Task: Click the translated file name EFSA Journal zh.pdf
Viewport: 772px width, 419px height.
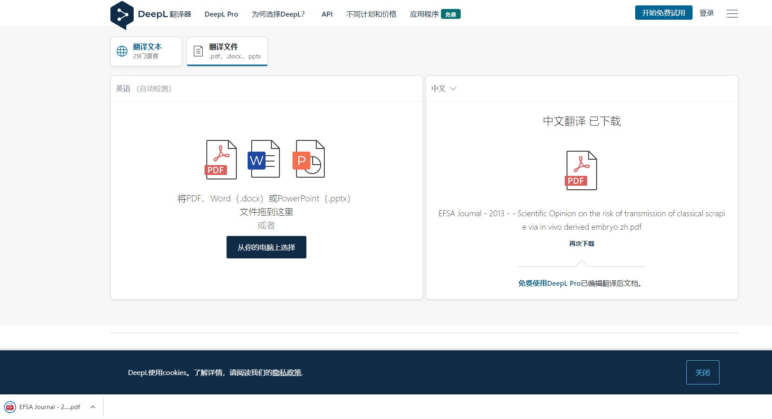Action: click(x=581, y=220)
